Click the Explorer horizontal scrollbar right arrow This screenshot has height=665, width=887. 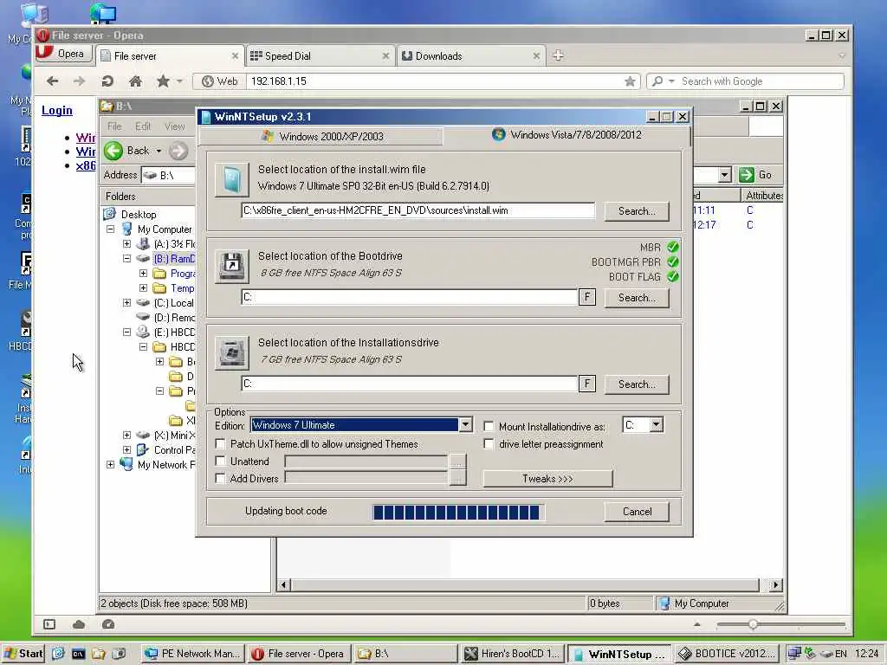point(775,584)
